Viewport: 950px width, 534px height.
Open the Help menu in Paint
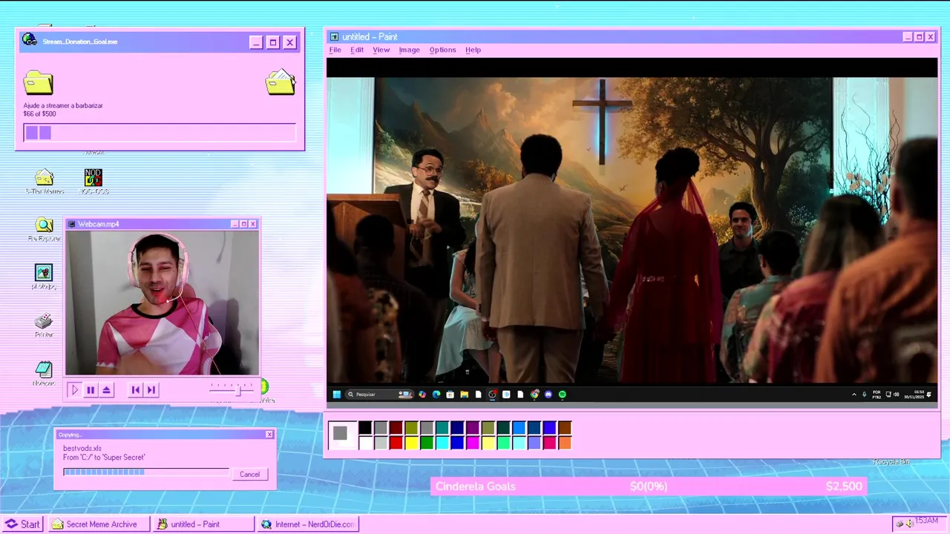click(473, 50)
